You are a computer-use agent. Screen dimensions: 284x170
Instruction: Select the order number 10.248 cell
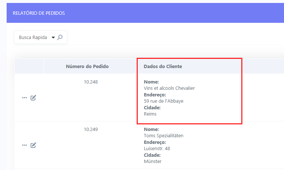click(91, 82)
